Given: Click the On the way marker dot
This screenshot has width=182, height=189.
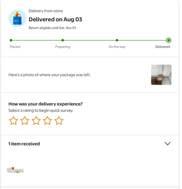Looking at the screenshot, I should pos(117,40).
